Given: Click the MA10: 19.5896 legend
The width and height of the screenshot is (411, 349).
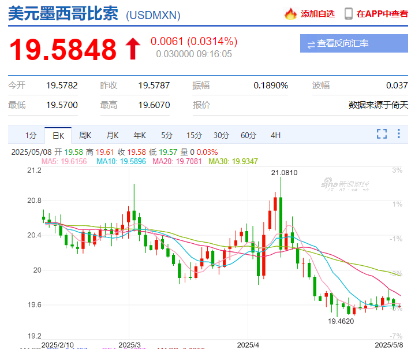Looking at the screenshot, I should tap(121, 161).
